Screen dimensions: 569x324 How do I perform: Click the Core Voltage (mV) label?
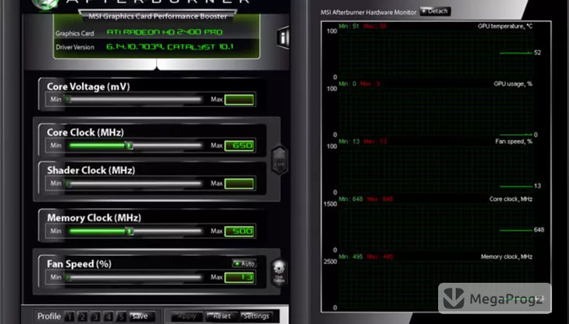[x=88, y=87]
